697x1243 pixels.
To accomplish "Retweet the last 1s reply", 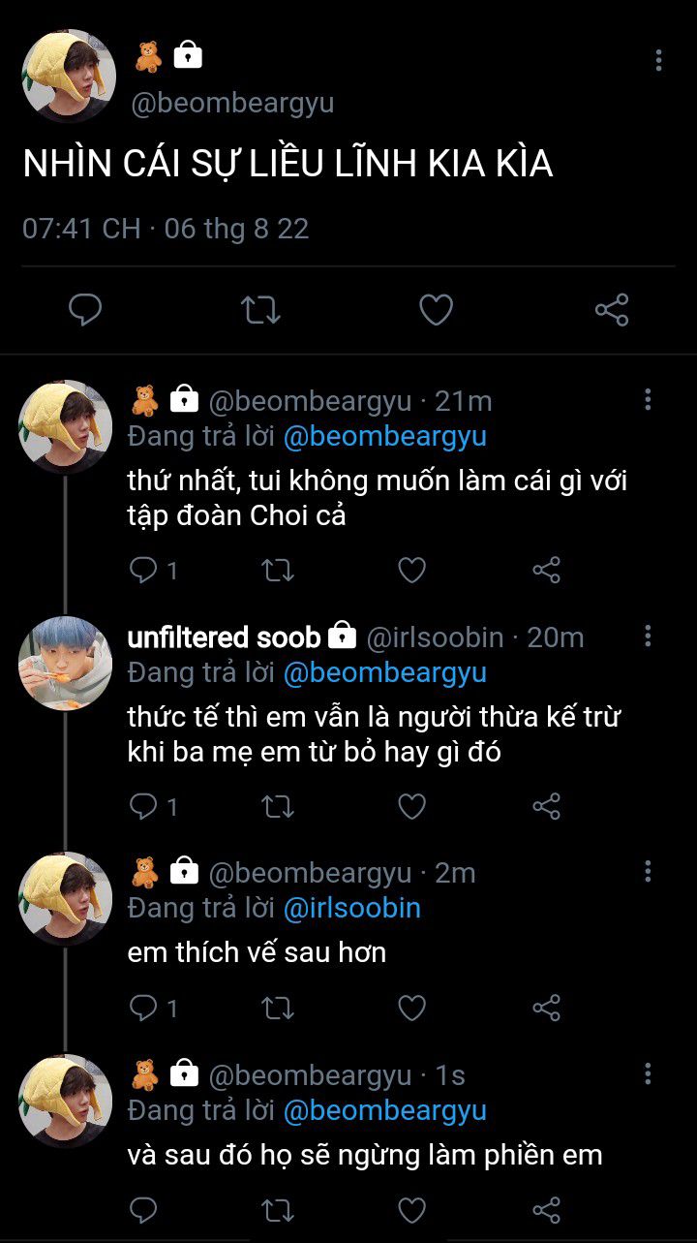I will point(278,1210).
